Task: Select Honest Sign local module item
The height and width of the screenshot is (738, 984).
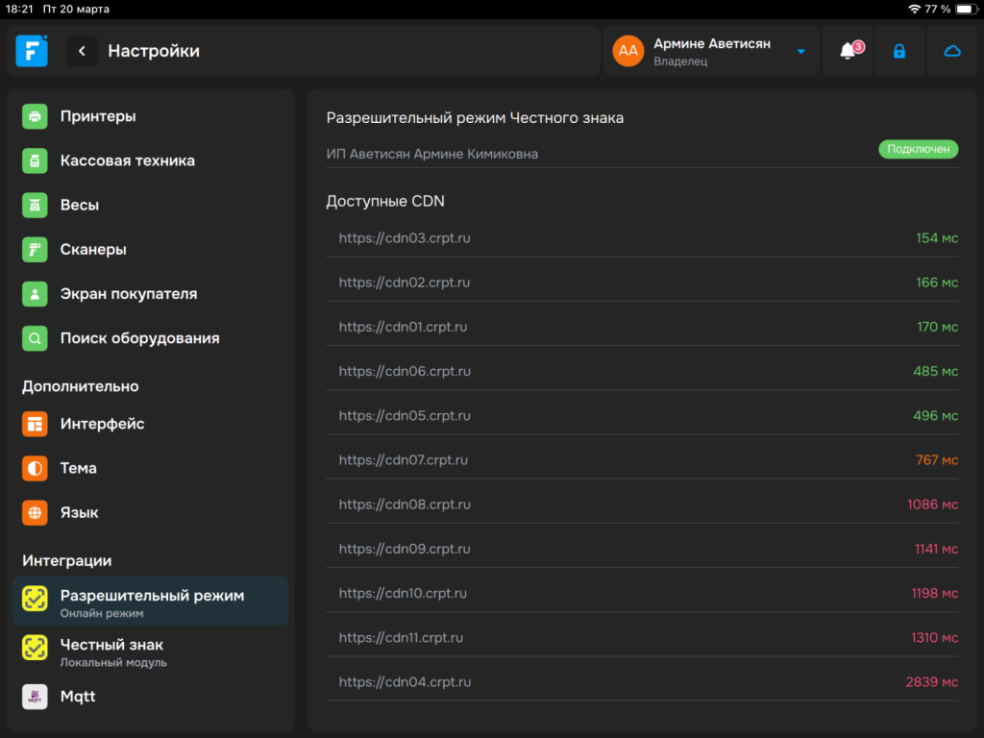Action: pyautogui.click(x=111, y=652)
